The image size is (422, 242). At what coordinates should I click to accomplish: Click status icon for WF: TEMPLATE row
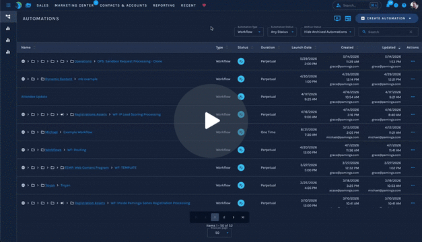pyautogui.click(x=241, y=167)
